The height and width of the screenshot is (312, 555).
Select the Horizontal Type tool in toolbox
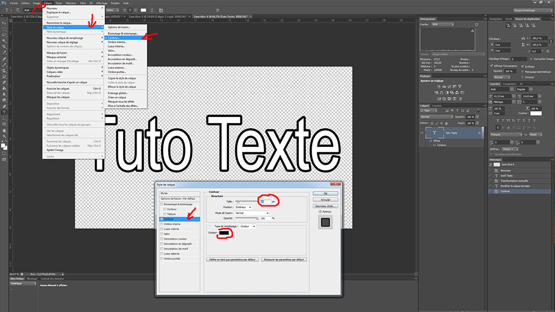[x=4, y=112]
